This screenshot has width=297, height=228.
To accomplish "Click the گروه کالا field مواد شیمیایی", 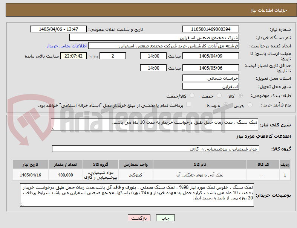I will 156,149.
